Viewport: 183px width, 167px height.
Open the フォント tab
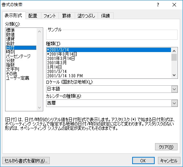pos(50,16)
